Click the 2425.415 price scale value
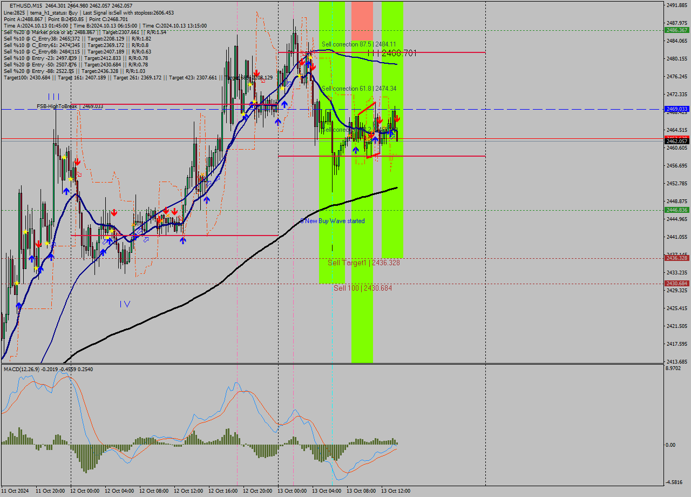The width and height of the screenshot is (691, 497). pyautogui.click(x=677, y=308)
